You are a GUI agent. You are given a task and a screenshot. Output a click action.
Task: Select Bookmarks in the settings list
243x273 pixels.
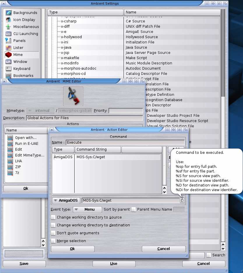[x=23, y=76]
